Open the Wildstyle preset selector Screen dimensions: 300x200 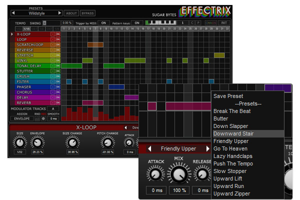coord(36,13)
